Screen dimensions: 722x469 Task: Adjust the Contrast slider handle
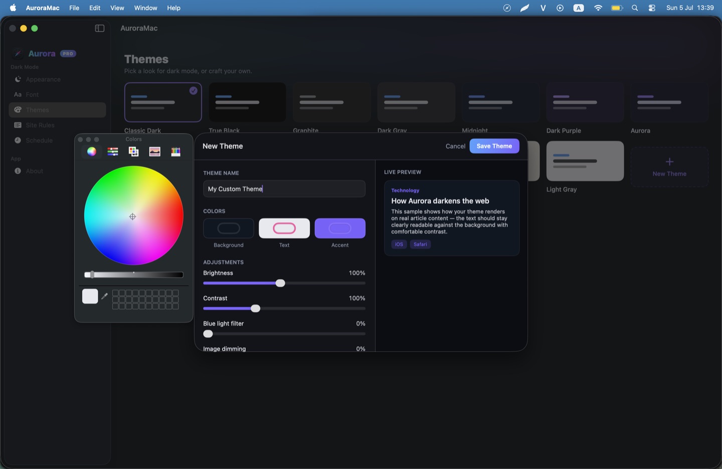point(256,308)
